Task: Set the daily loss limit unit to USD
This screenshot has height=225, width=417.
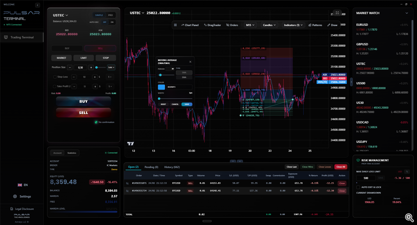Action: 400,171
